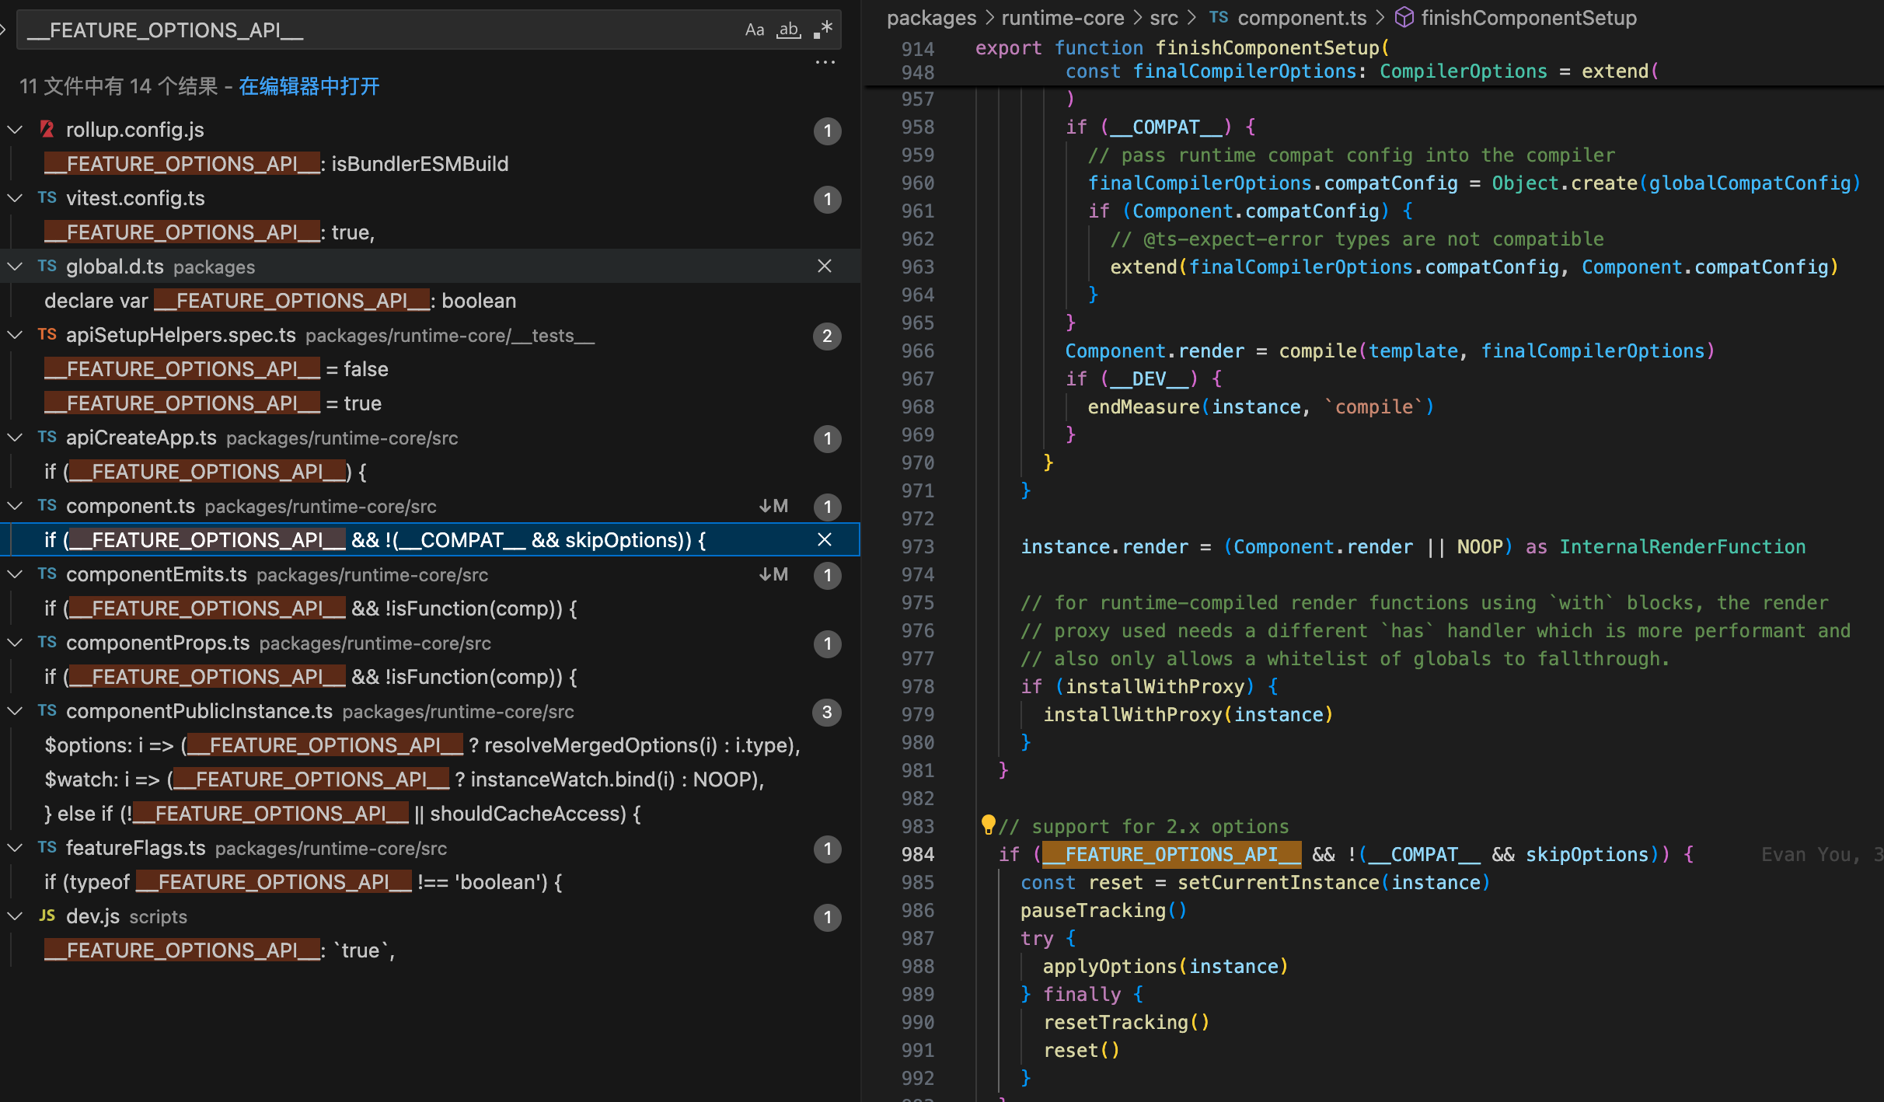Click 'applyOptions(instance)' in editor

(1165, 966)
